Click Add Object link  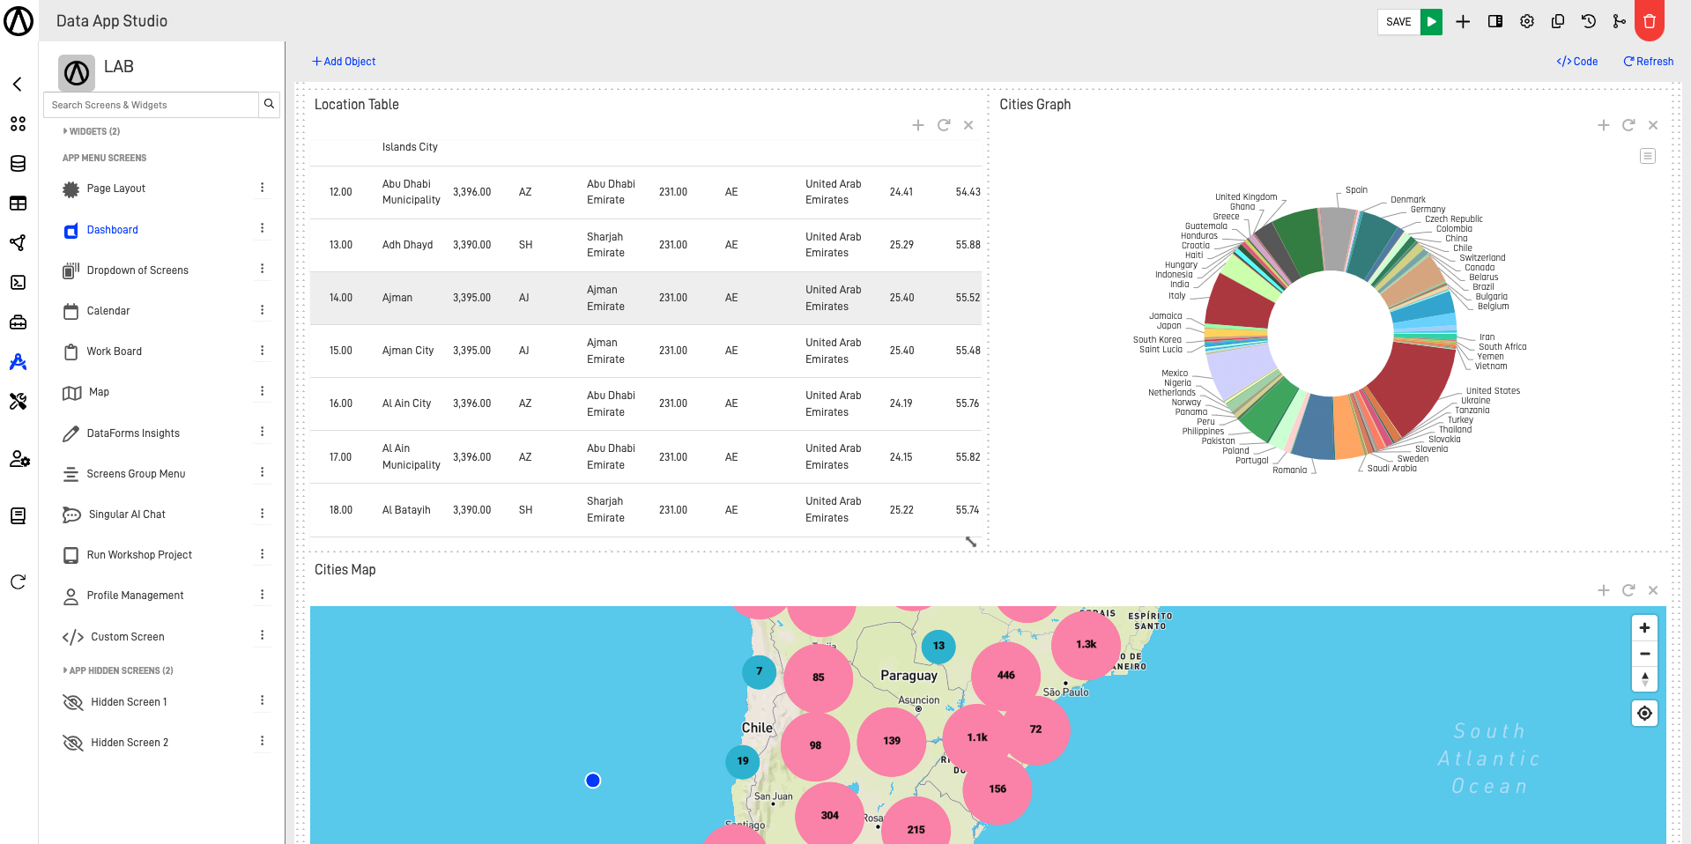(x=344, y=62)
